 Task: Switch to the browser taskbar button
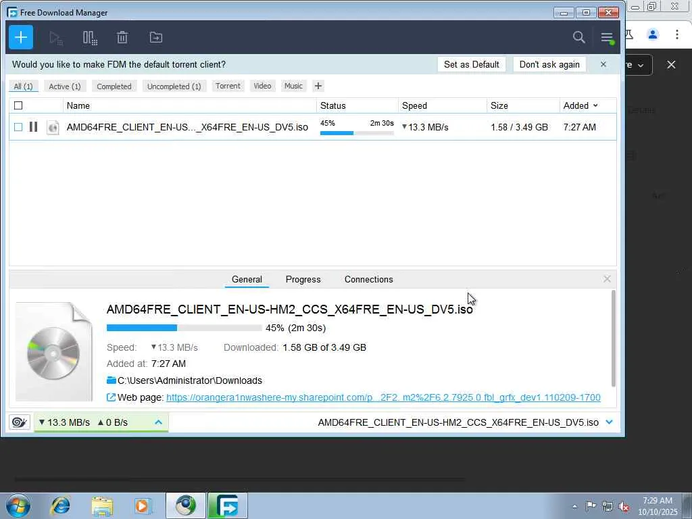[185, 505]
